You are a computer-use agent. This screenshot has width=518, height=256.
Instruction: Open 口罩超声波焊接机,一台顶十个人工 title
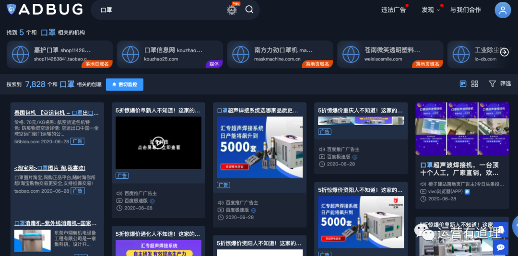coord(459,169)
